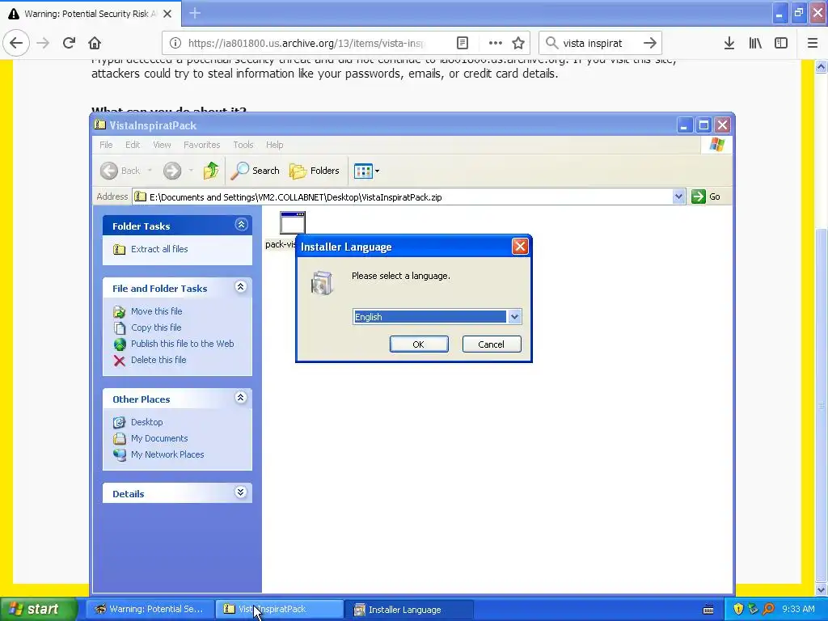Click Move this file

coord(156,311)
